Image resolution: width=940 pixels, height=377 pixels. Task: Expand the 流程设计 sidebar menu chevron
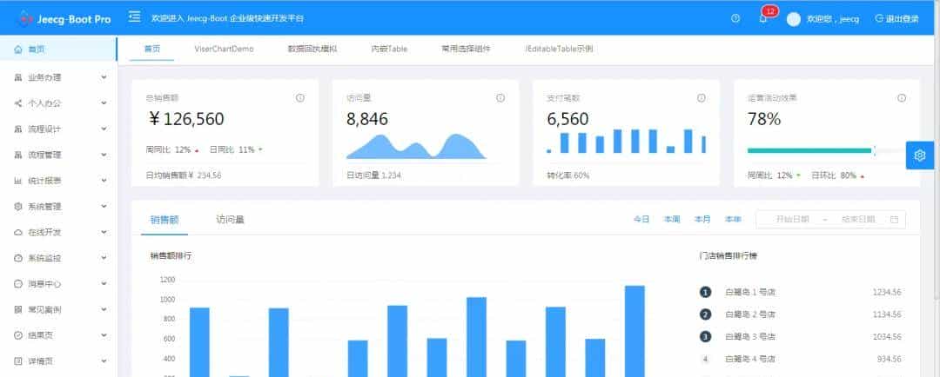(104, 129)
